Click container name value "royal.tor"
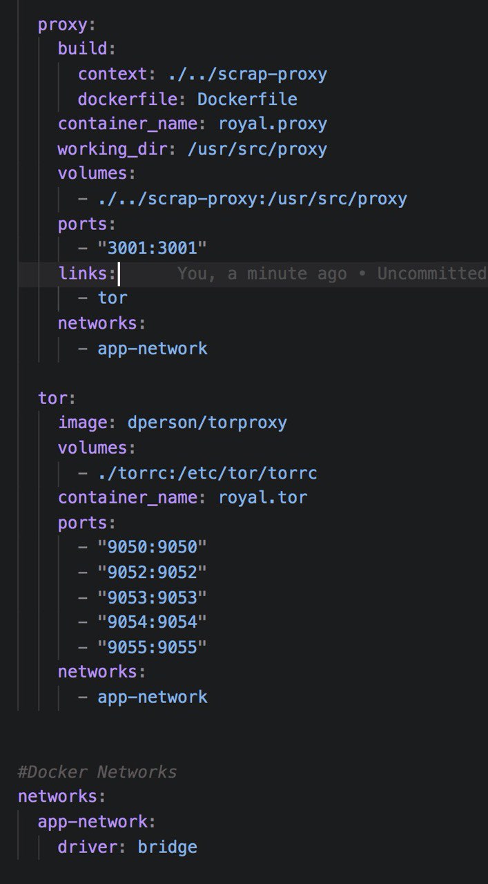This screenshot has width=488, height=884. 263,497
